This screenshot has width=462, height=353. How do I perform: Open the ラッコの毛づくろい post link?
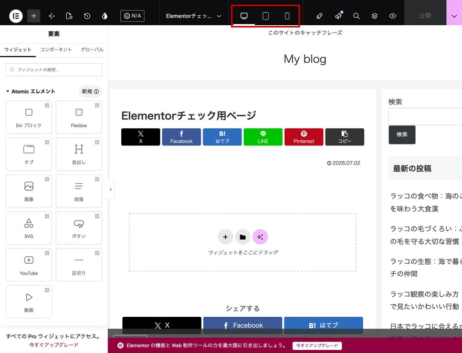(426, 235)
